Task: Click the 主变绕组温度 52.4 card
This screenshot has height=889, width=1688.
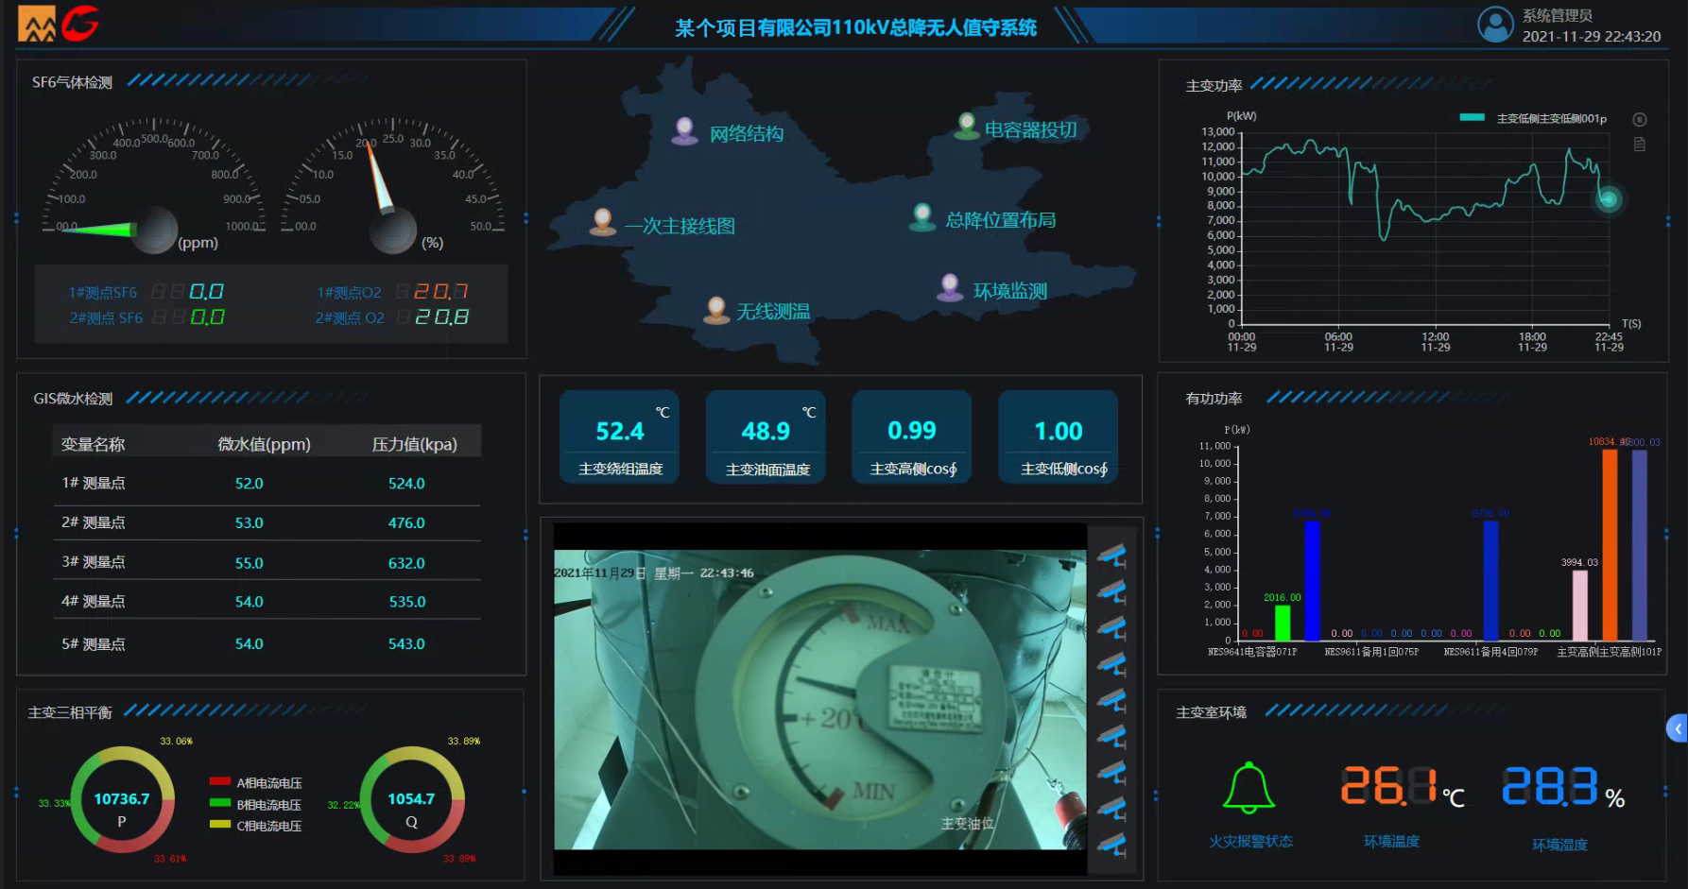Action: coord(620,436)
